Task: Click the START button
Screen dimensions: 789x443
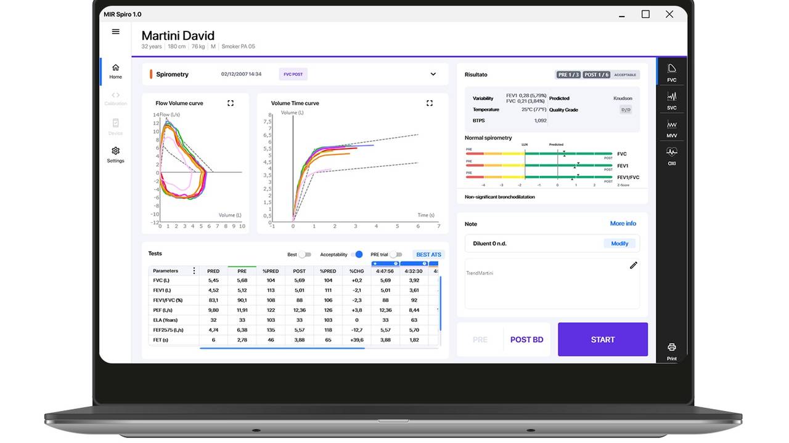Action: click(603, 340)
